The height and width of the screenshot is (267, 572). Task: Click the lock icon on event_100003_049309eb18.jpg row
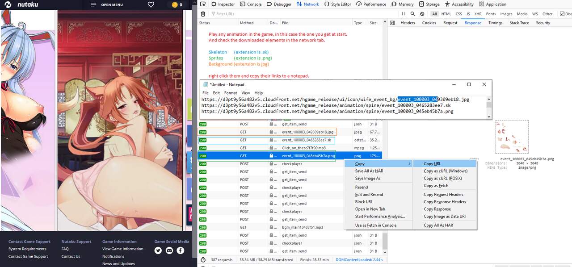[x=271, y=132]
